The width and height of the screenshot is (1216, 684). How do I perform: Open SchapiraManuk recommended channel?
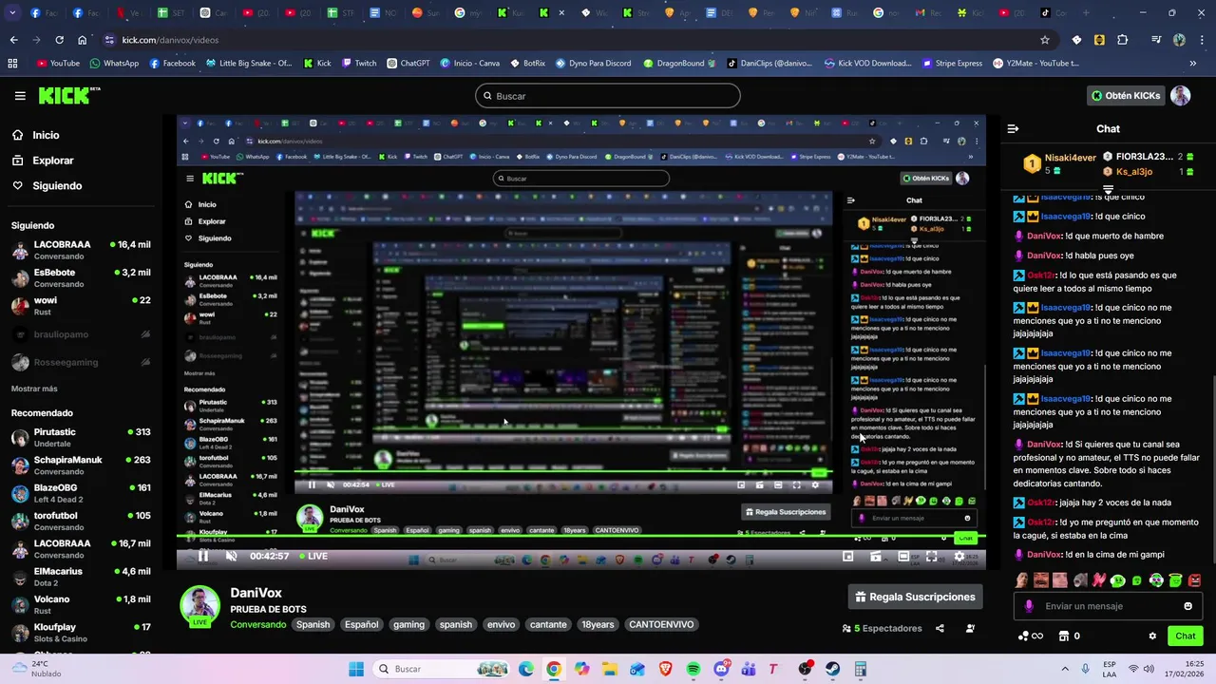(81, 465)
